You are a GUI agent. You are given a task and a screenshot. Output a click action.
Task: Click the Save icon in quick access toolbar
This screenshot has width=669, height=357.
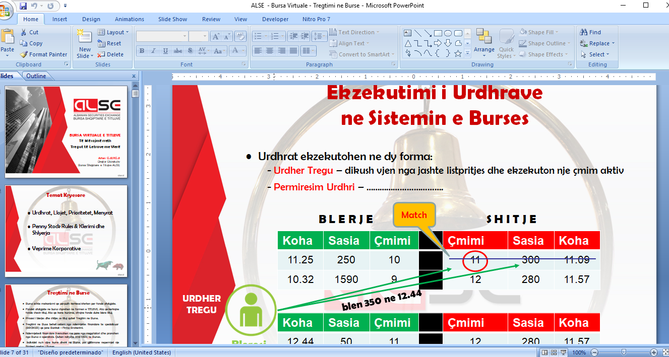click(23, 6)
